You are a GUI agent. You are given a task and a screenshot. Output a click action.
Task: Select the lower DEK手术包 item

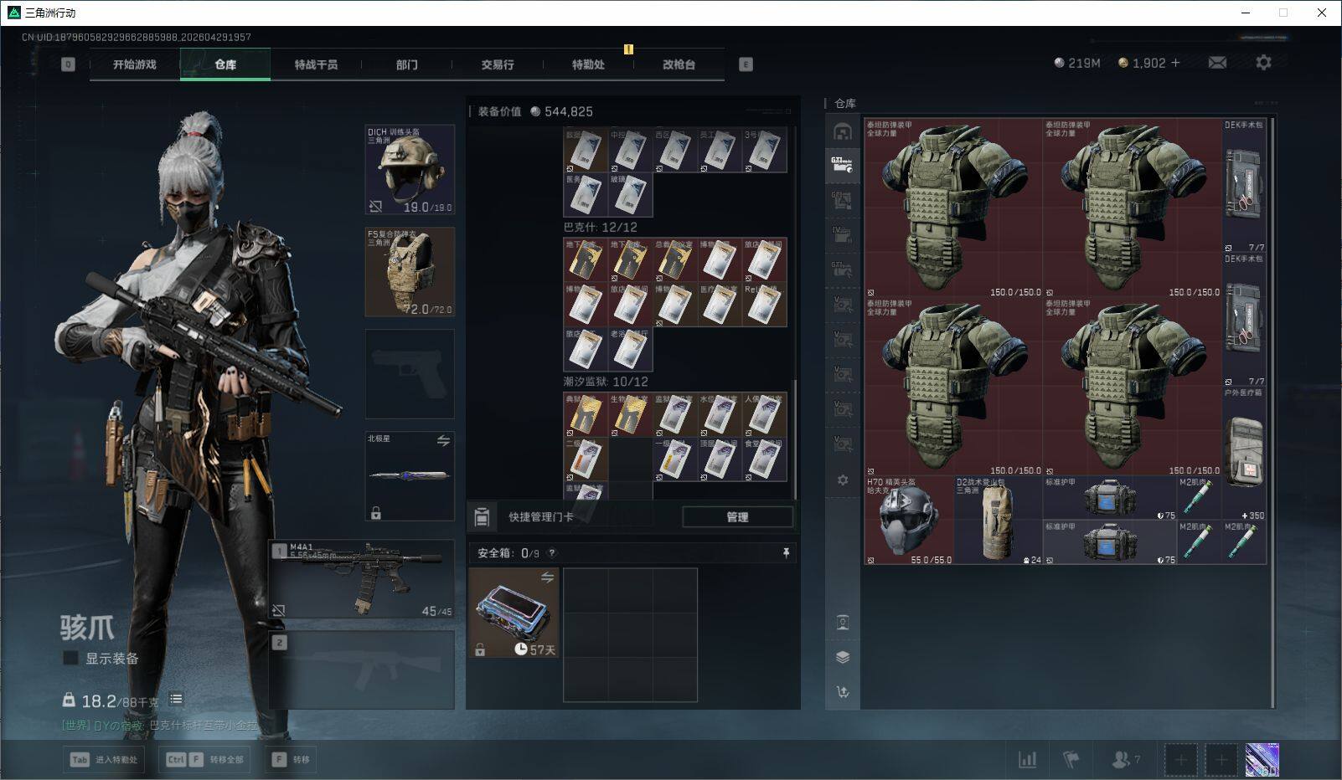click(1244, 320)
